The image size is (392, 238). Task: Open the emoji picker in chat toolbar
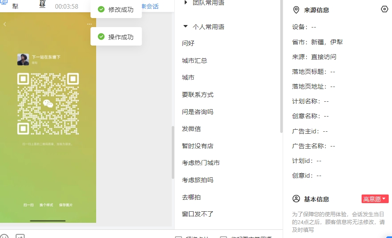pyautogui.click(x=4, y=236)
